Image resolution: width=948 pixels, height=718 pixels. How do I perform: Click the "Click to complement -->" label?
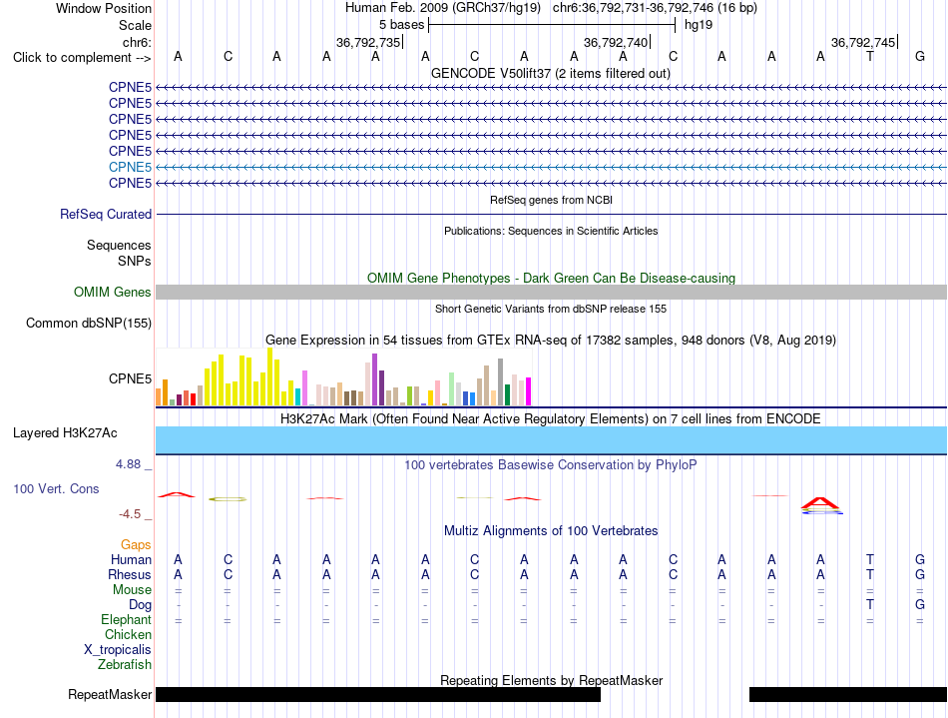click(x=82, y=58)
